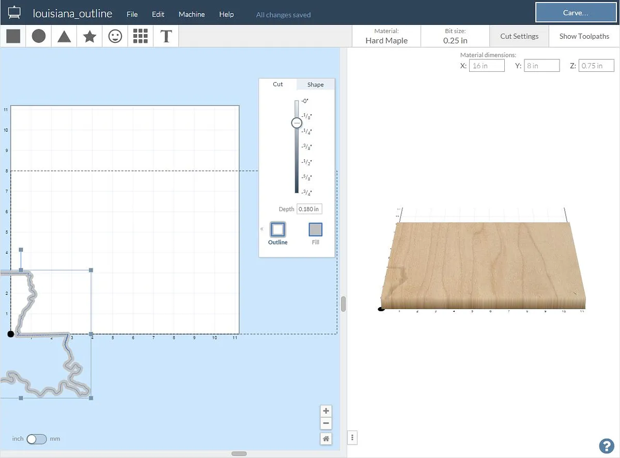Click the cut depth slider handle
620x458 pixels.
tap(297, 123)
